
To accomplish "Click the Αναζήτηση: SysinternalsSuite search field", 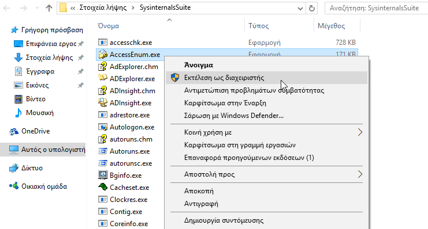I will coord(376,8).
